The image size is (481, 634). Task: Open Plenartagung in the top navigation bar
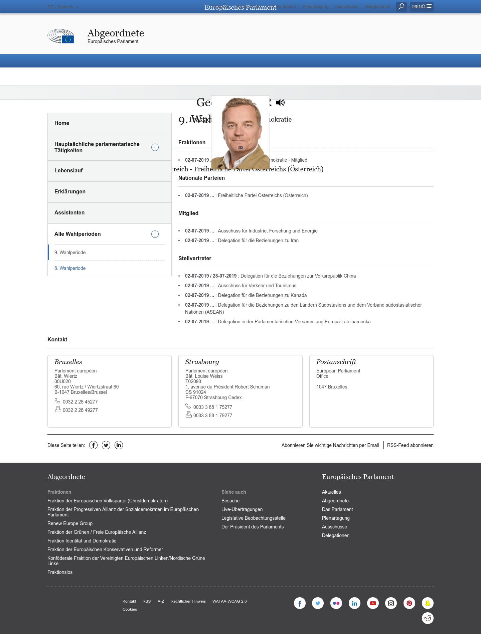[315, 6]
